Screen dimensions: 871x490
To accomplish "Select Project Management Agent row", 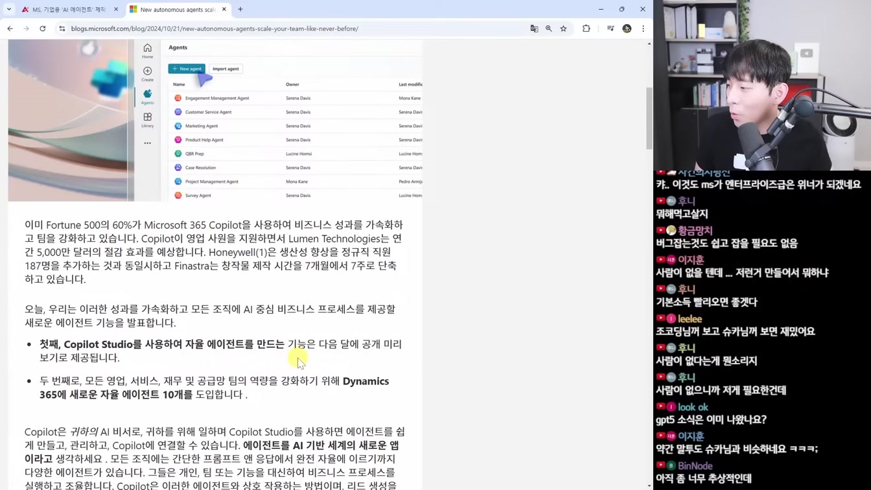I will tap(296, 181).
